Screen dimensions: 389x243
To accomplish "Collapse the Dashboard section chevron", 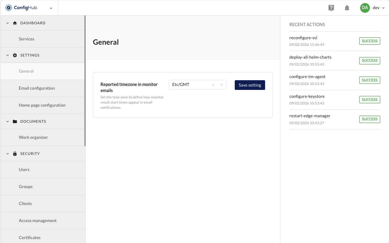I will (x=8, y=23).
